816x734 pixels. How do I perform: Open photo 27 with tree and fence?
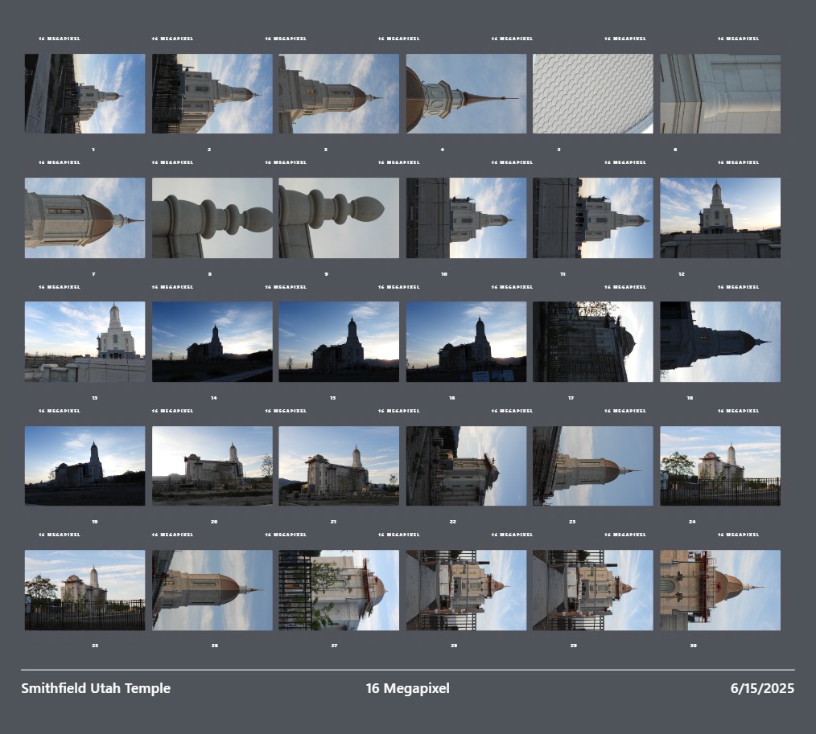point(339,590)
